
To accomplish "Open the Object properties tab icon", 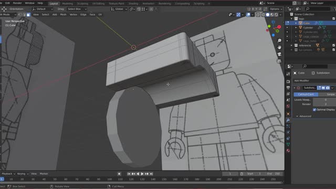I will (x=288, y=114).
